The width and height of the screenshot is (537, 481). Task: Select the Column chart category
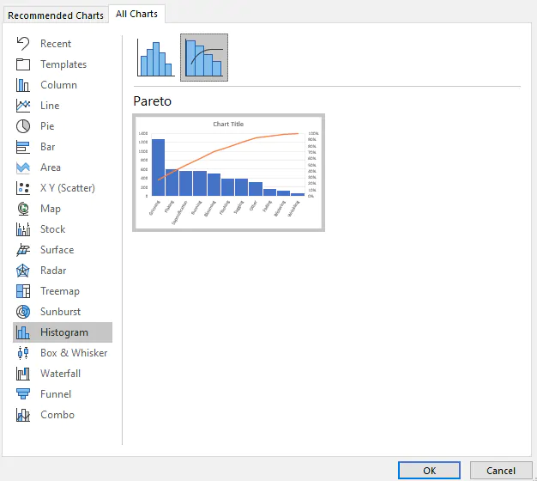point(58,85)
